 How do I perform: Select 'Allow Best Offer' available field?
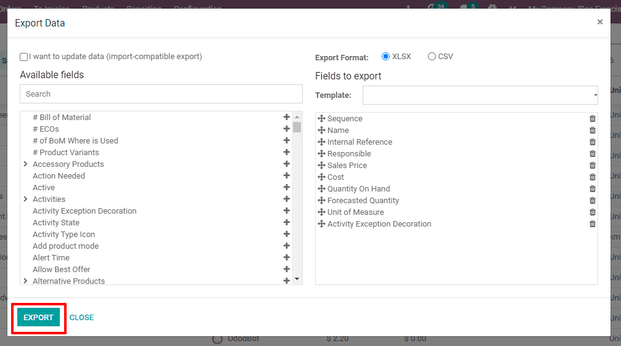[x=62, y=269]
